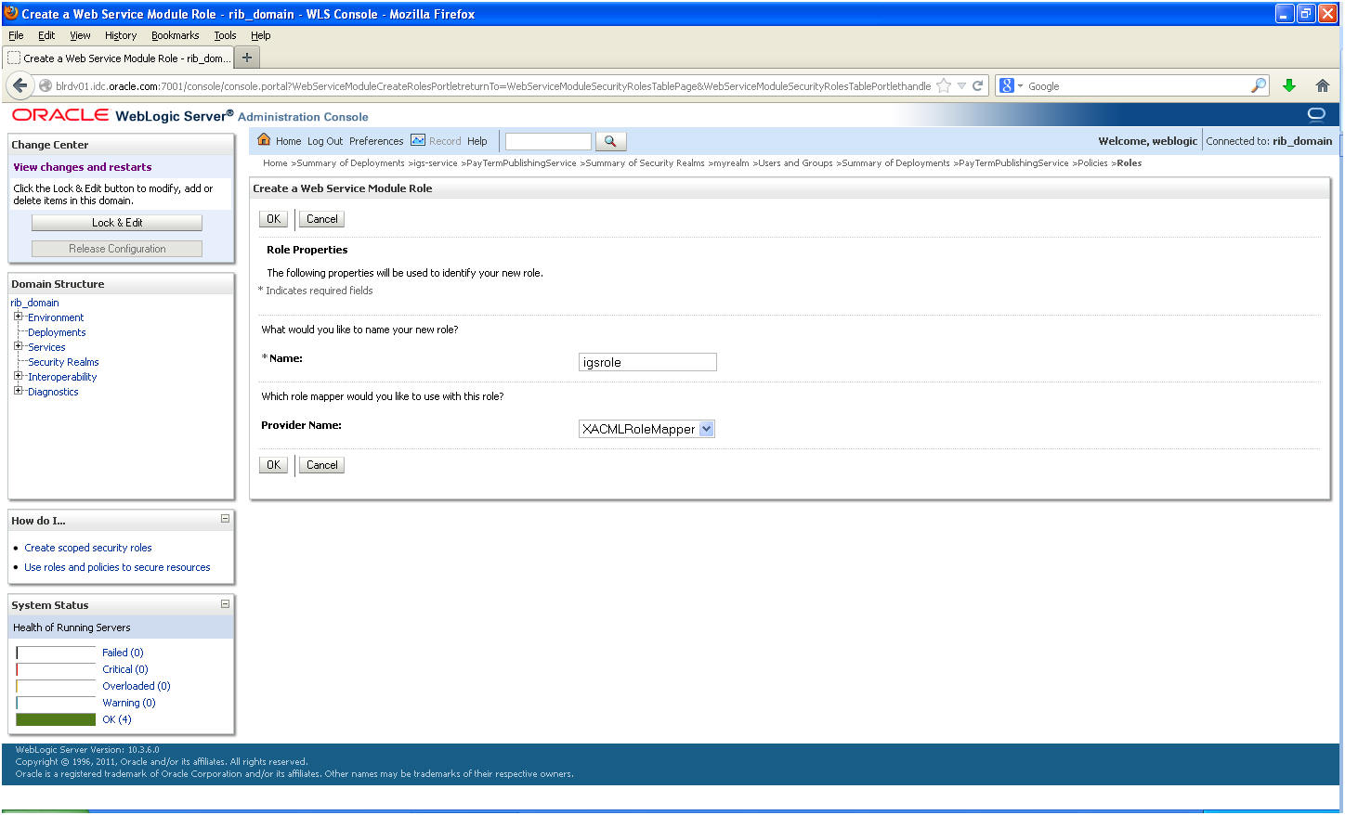Open the Edit menu
The image size is (1345, 815).
46,35
